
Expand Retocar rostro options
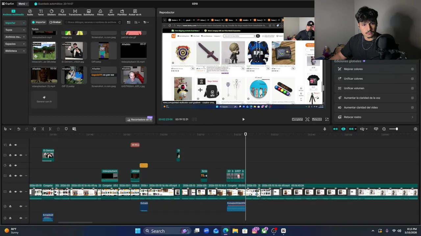tap(412, 117)
